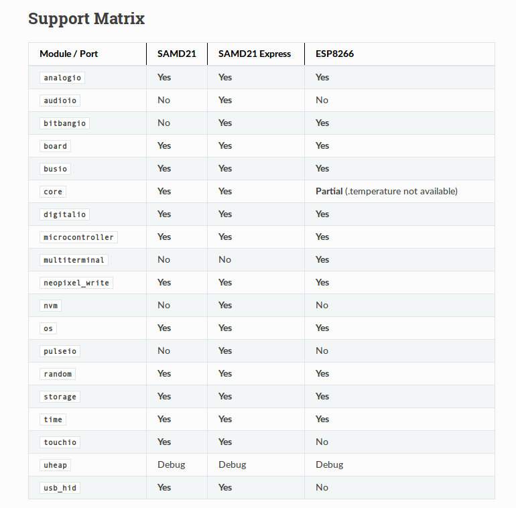The image size is (516, 508).
Task: Click the nvm module link
Action: [x=50, y=306]
